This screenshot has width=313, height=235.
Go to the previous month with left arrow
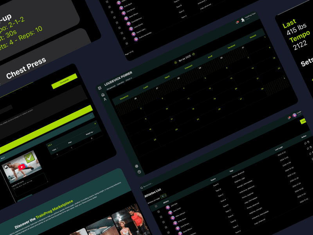[x=175, y=62]
